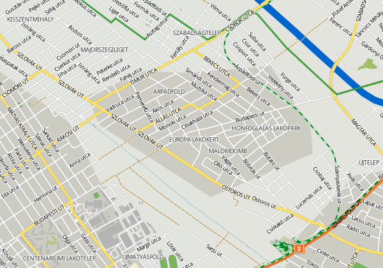The image size is (383, 268).
Task: Click the ÚJMÁTYÁSFÖLD district label
Action: tap(142, 257)
